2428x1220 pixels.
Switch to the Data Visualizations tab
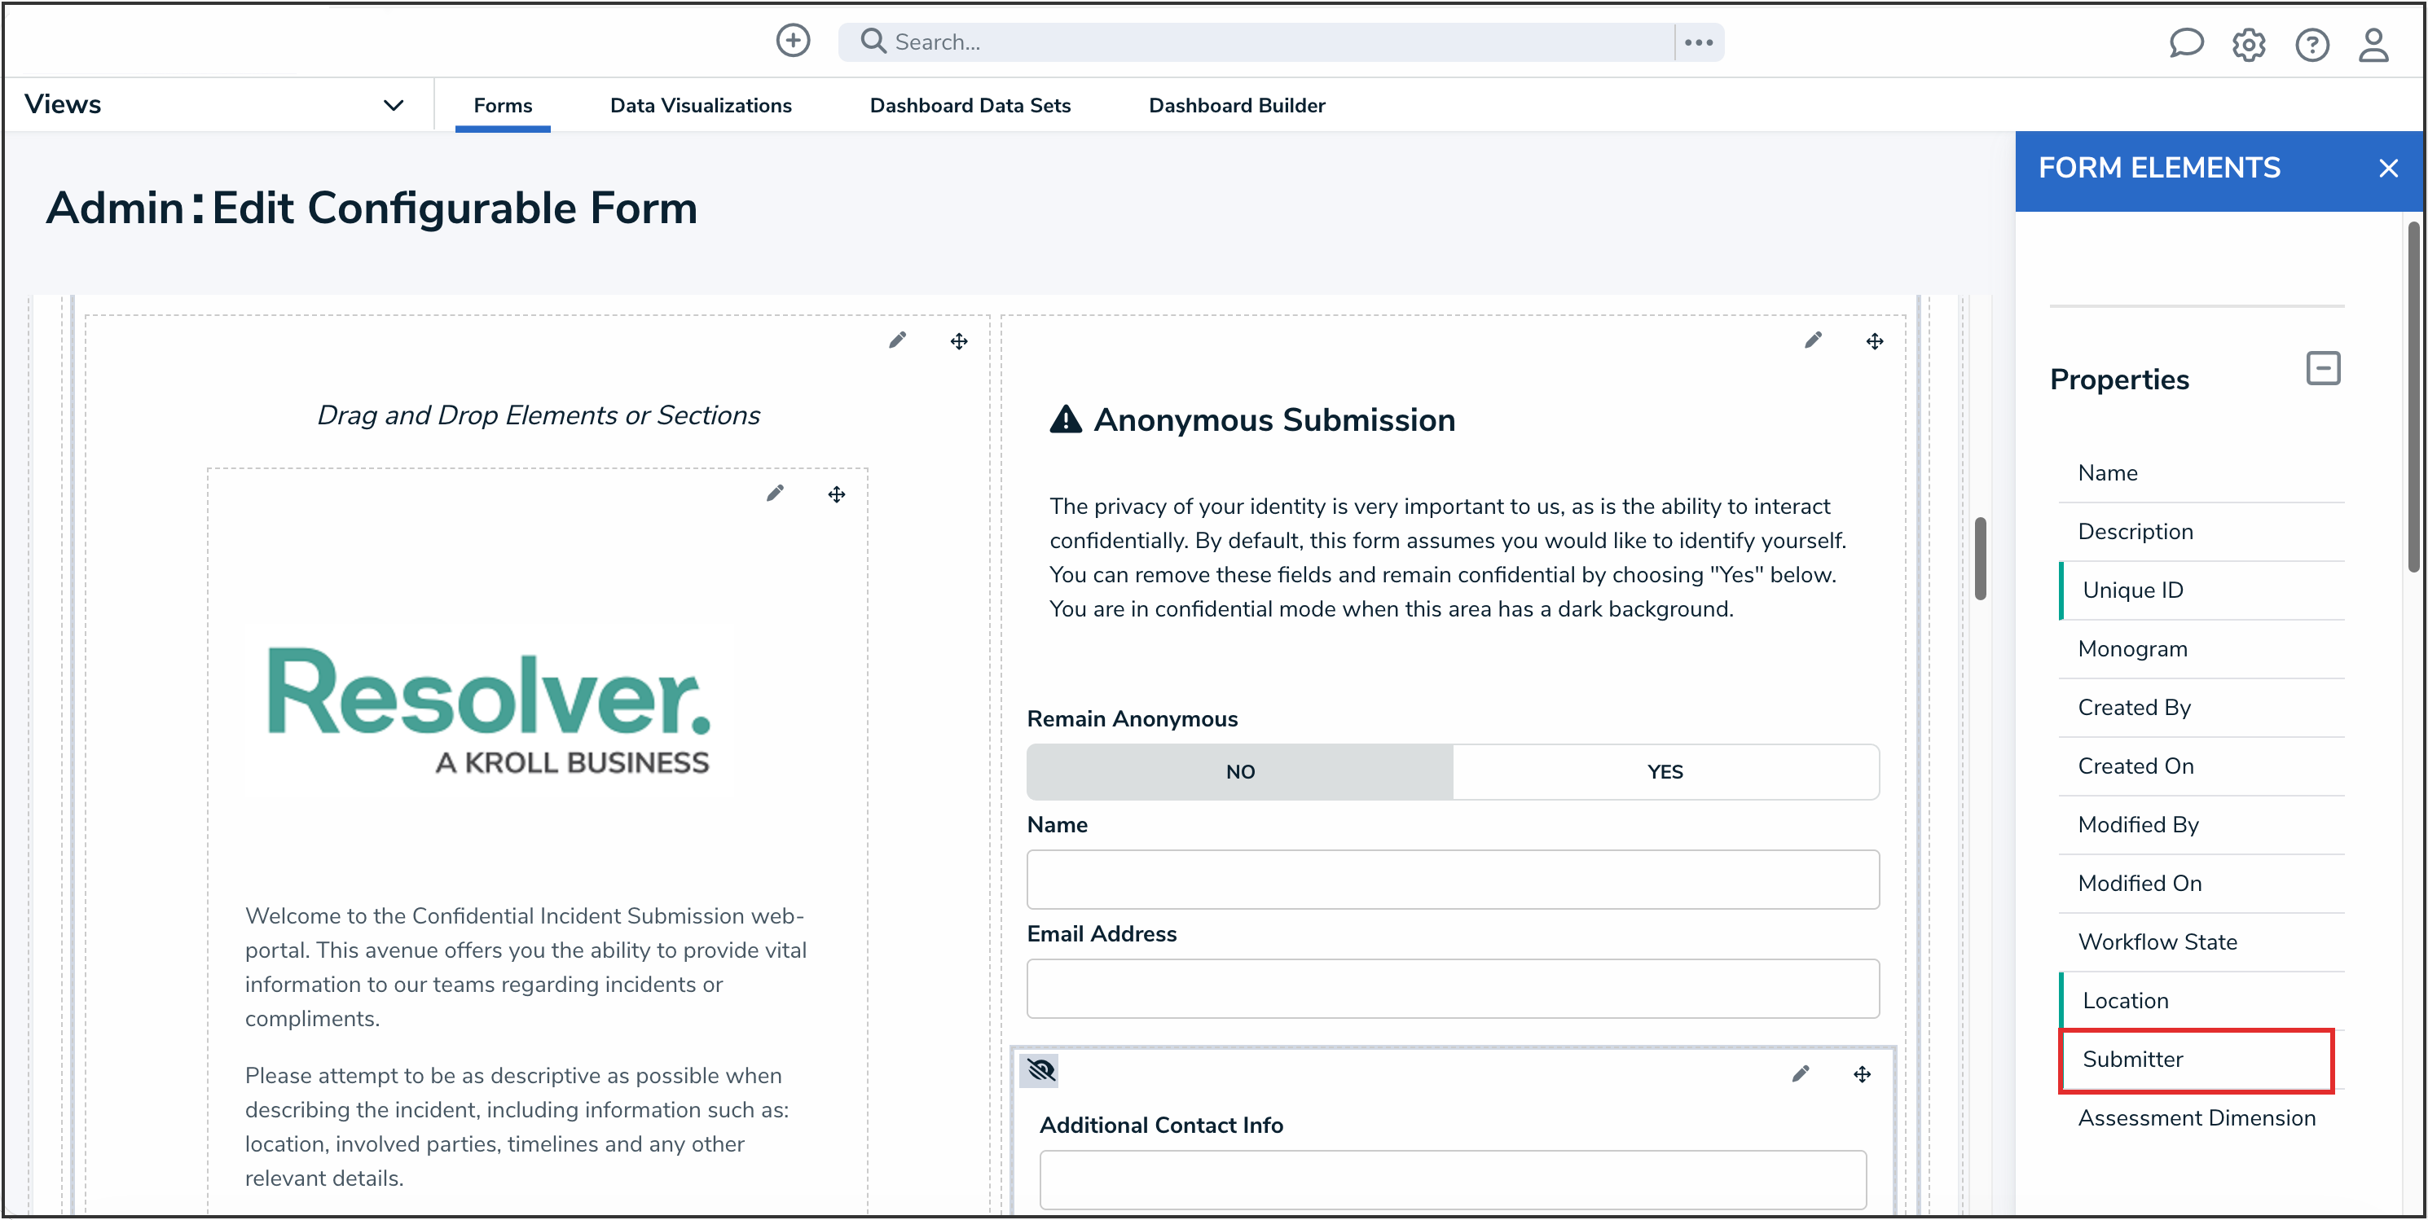click(701, 104)
